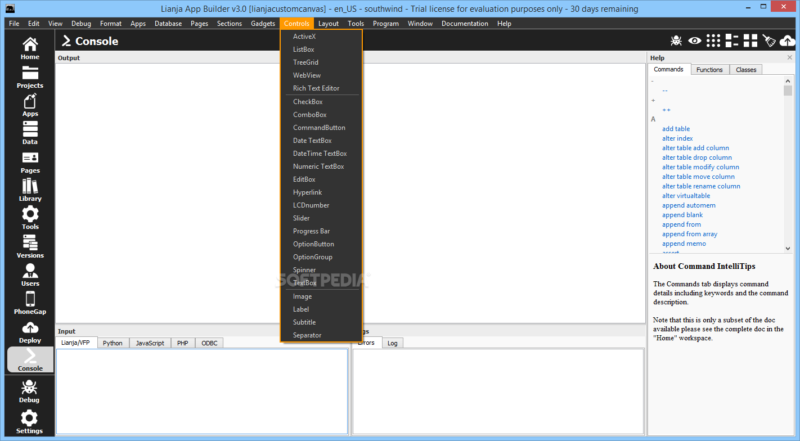This screenshot has width=800, height=441.
Task: Select the Lianja/VFP input tab
Action: (x=76, y=343)
